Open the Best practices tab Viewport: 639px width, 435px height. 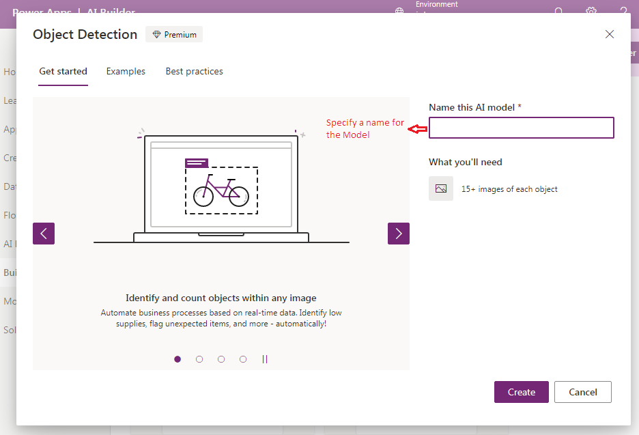pos(194,71)
